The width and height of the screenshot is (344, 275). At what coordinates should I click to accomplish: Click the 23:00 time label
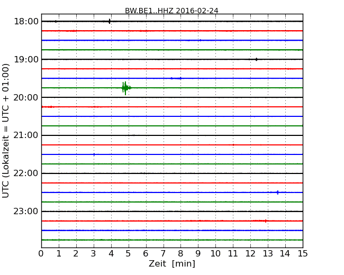(x=26, y=211)
